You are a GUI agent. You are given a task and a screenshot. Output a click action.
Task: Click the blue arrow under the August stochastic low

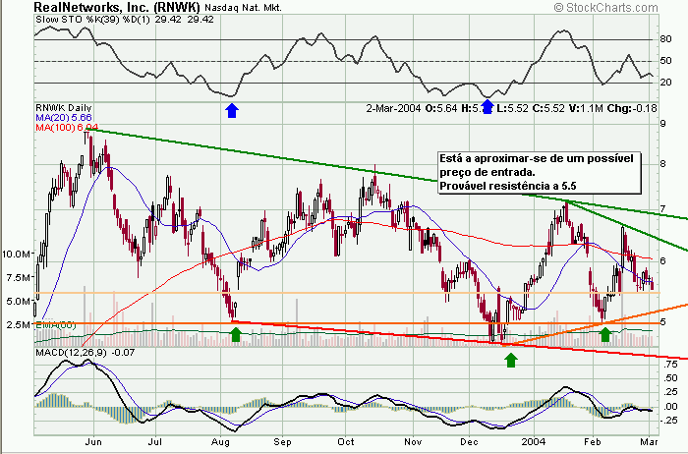pos(232,110)
